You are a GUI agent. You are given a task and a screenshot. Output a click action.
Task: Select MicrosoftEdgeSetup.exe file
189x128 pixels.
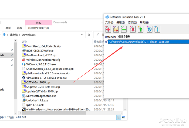(41, 96)
